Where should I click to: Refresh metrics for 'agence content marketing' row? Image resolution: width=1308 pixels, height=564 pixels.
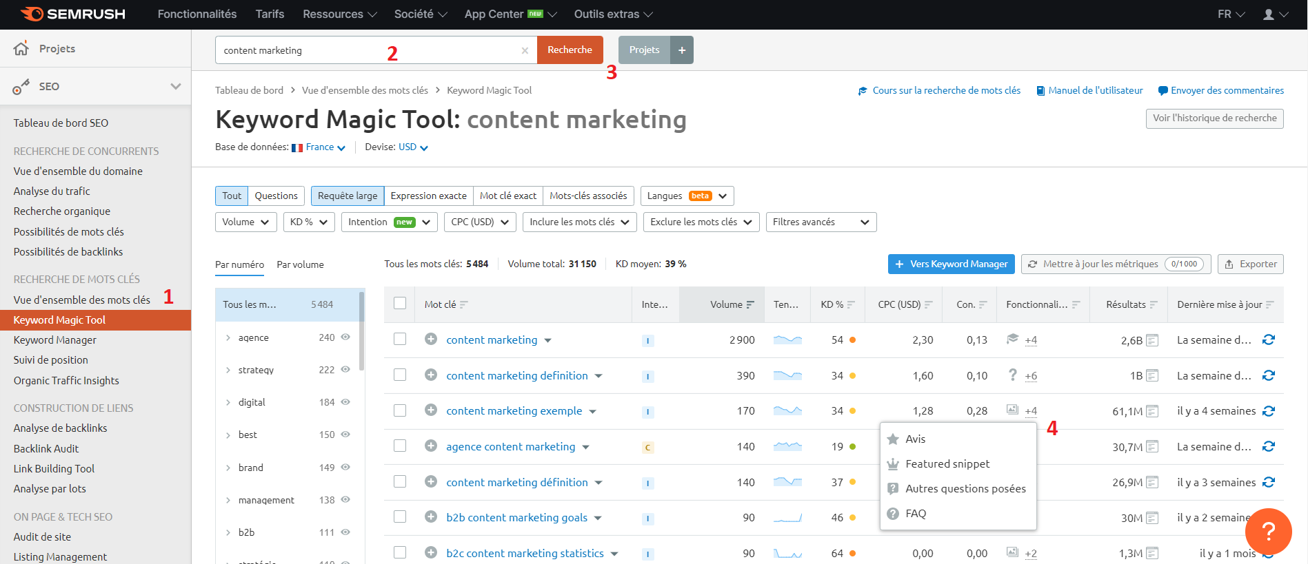coord(1269,446)
